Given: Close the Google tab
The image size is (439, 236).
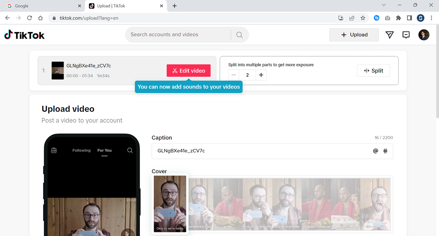Looking at the screenshot, I should [x=79, y=6].
